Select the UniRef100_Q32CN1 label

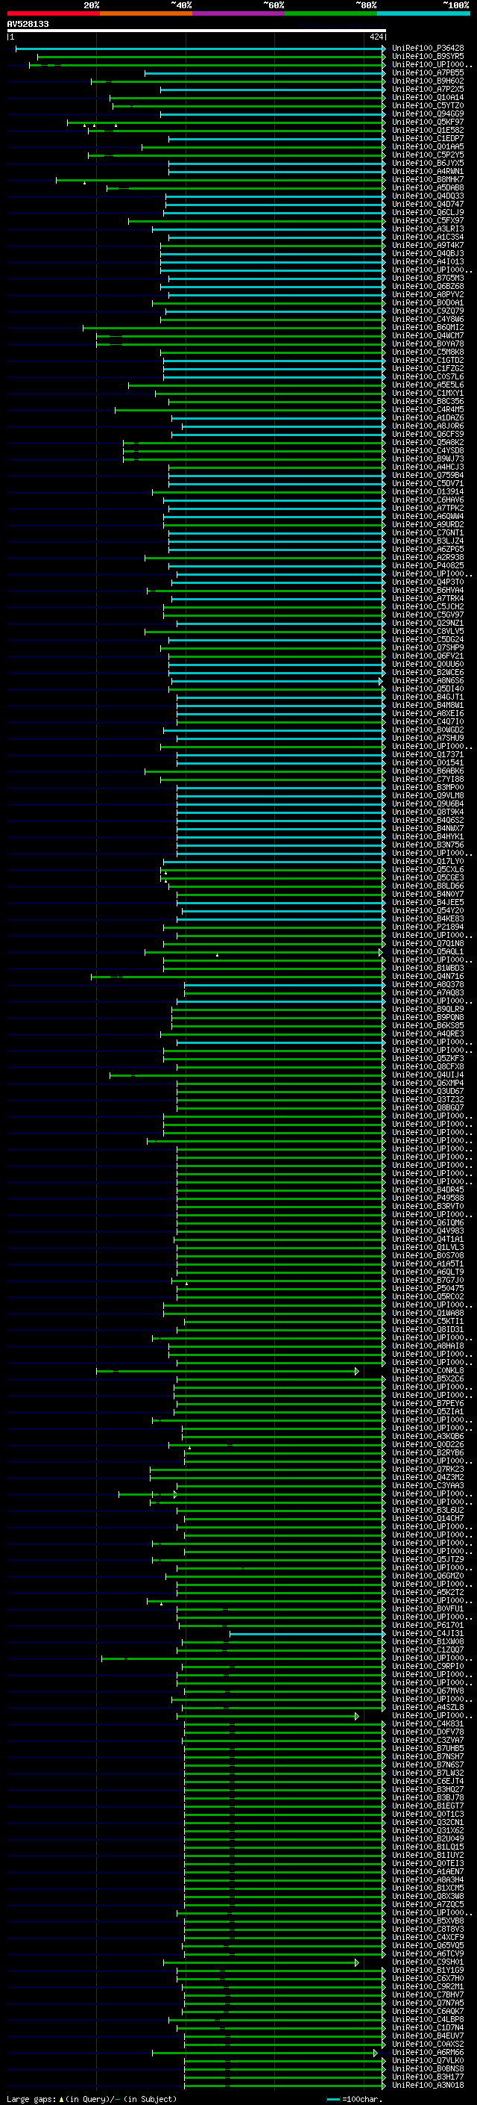click(x=428, y=1822)
